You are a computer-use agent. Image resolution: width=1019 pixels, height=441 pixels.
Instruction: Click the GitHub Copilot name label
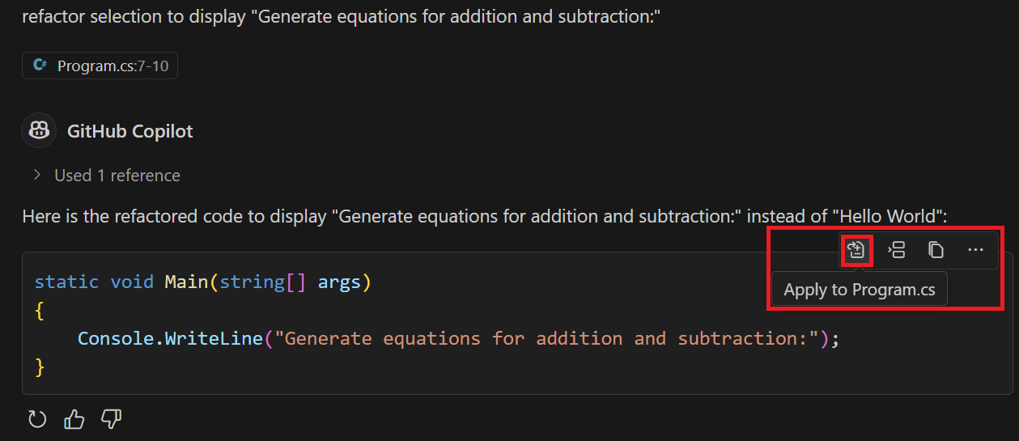click(130, 131)
